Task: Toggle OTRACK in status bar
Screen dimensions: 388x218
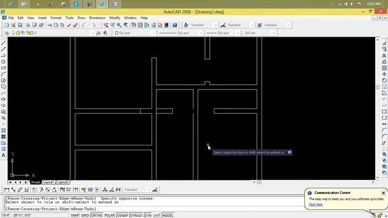Action: (136, 216)
